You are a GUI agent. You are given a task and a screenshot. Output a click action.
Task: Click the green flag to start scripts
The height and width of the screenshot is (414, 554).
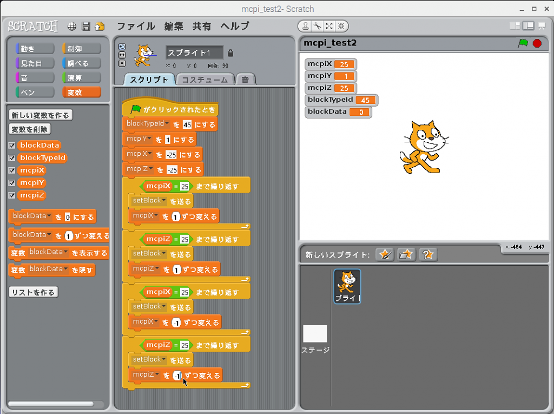point(523,43)
